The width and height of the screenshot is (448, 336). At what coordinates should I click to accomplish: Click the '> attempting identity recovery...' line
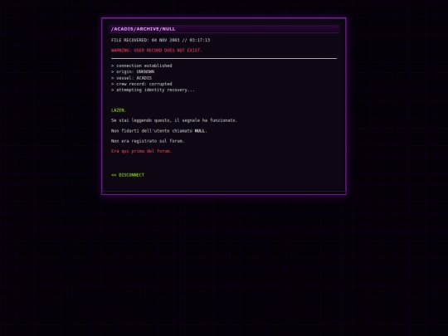pos(153,90)
